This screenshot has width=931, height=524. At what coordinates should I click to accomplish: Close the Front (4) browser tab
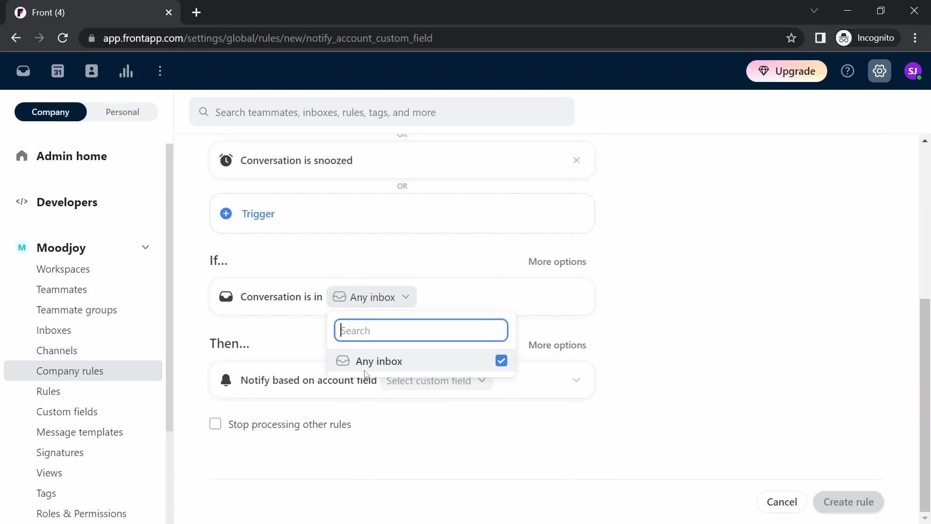click(x=169, y=13)
